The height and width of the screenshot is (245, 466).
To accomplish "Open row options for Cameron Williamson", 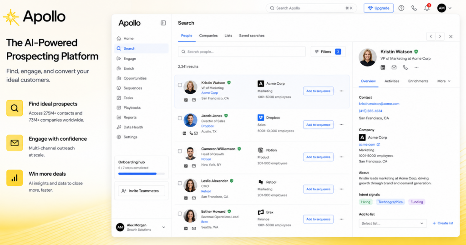I will 341,157.
